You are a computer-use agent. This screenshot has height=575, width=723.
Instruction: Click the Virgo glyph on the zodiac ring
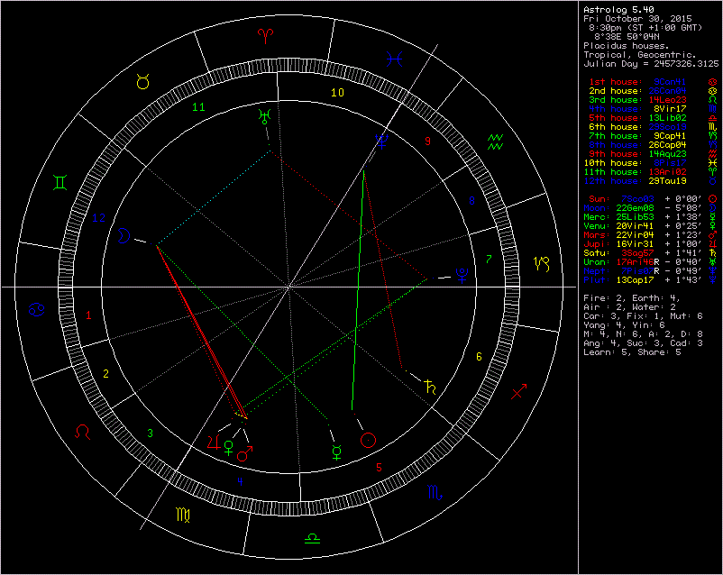(183, 515)
